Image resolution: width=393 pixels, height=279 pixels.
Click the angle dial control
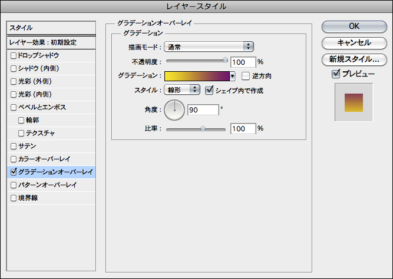174,109
